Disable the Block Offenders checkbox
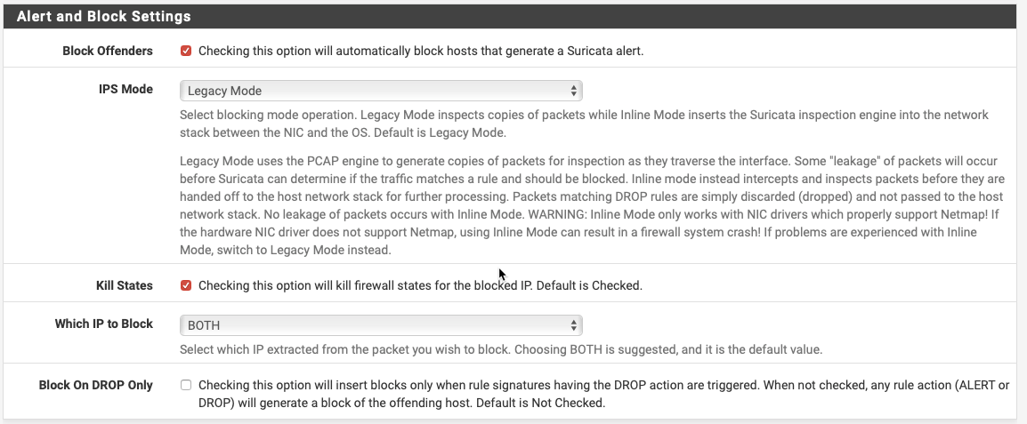This screenshot has width=1027, height=424. [186, 52]
